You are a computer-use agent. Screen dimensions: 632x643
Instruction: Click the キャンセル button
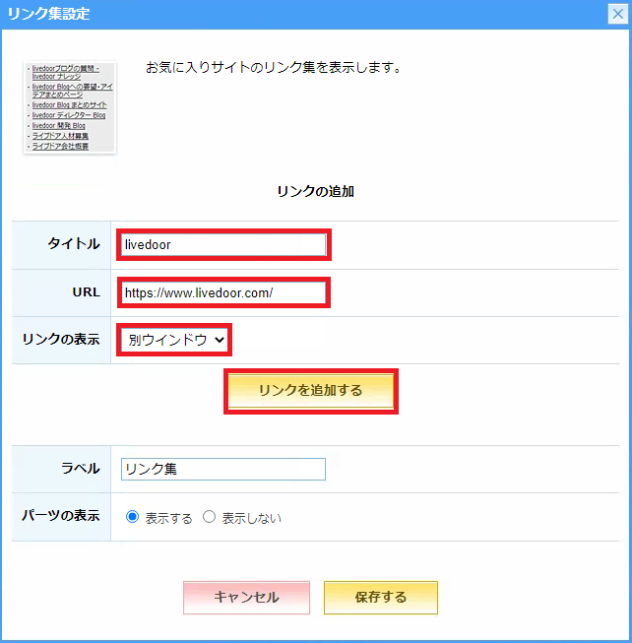click(246, 598)
